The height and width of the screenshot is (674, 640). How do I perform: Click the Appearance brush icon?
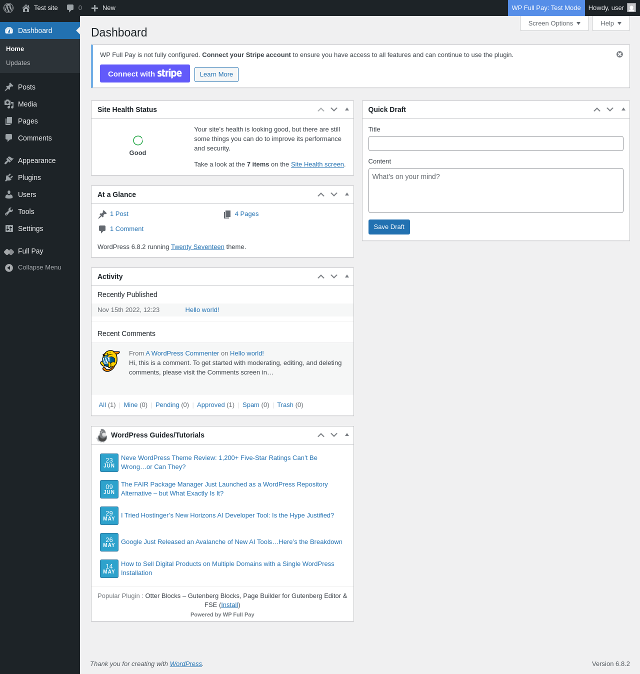[9, 160]
